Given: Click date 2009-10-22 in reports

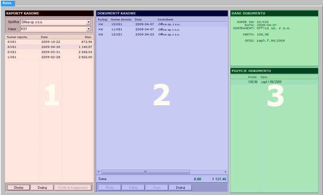Looking at the screenshot, I should coord(51,42).
